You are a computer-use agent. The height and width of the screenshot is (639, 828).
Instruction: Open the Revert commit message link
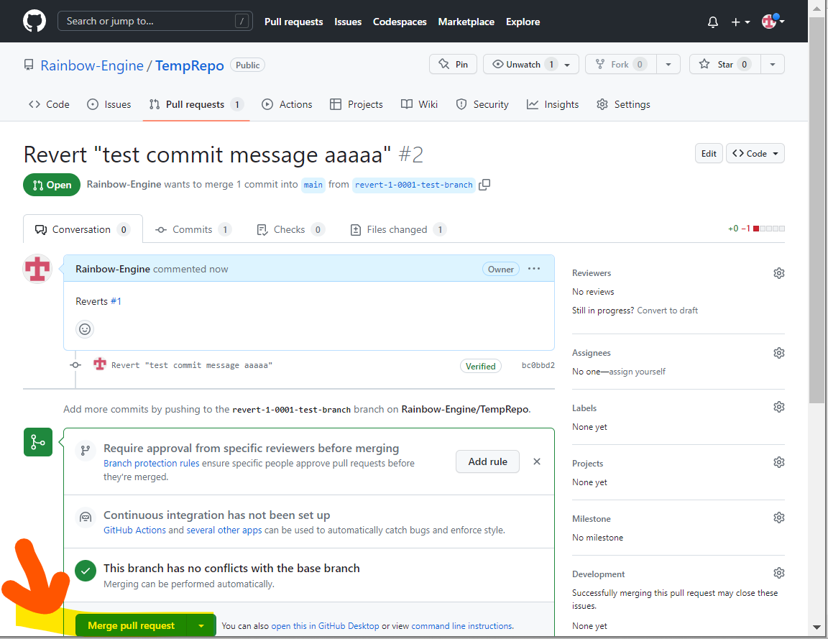coord(192,365)
